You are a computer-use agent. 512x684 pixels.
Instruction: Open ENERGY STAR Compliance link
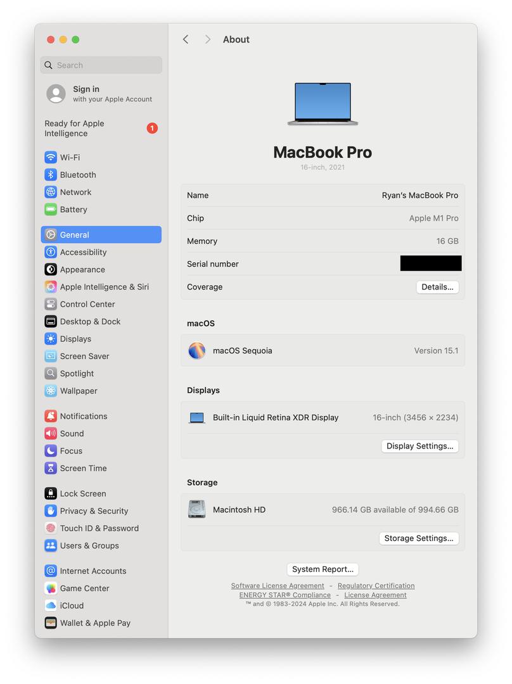(x=285, y=595)
